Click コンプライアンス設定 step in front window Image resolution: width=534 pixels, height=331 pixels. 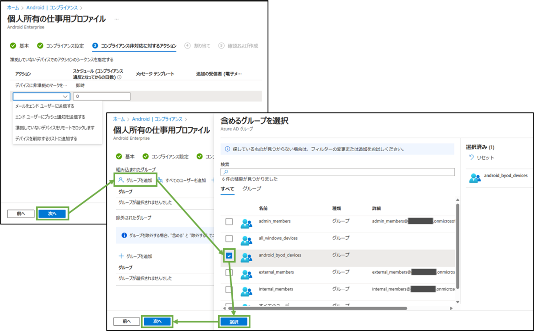(x=166, y=157)
